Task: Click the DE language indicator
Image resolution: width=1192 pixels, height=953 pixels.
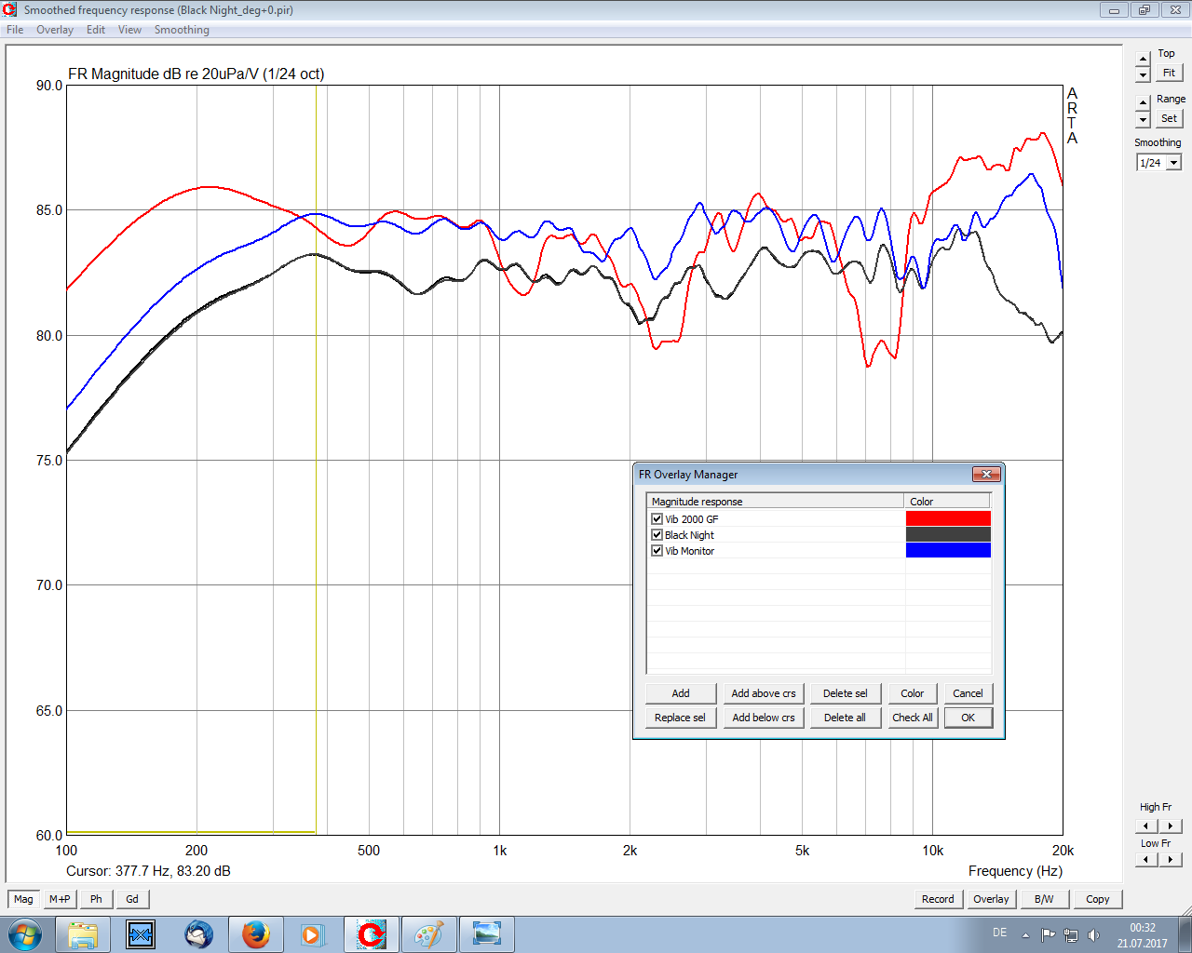Action: coord(999,933)
